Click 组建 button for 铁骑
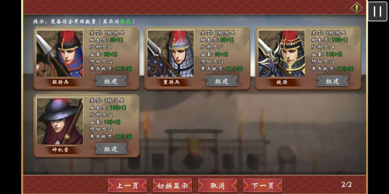This screenshot has width=389, height=194. click(x=333, y=81)
